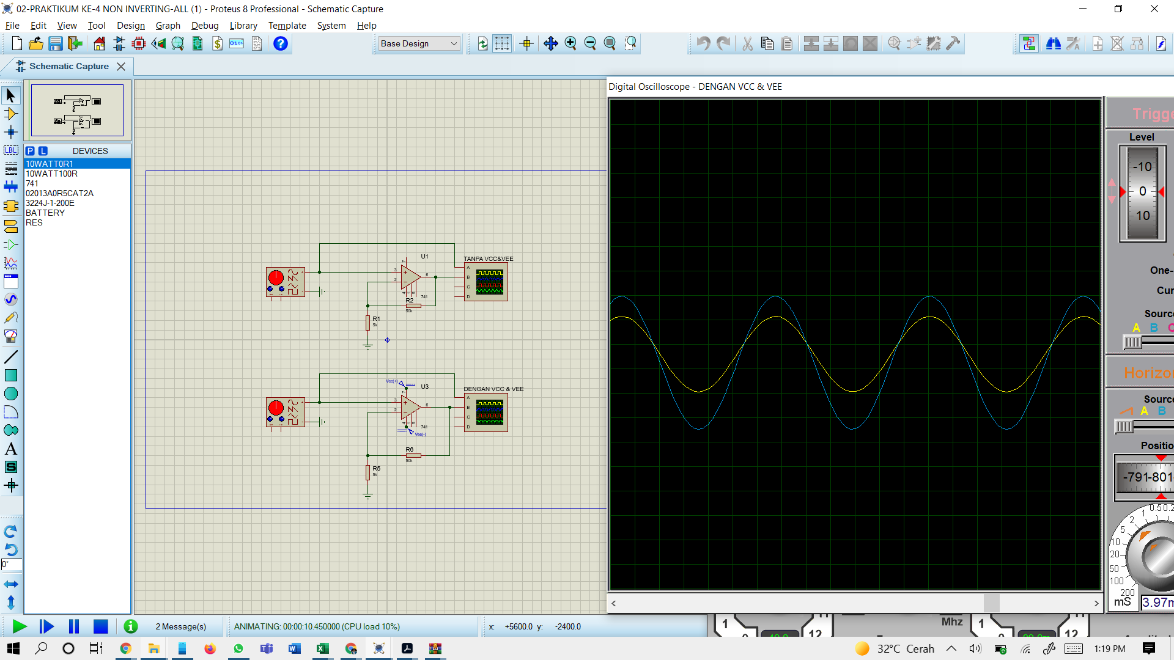Select the 2D Graphics Text tool
Screen dimensions: 1174x660
click(10, 449)
